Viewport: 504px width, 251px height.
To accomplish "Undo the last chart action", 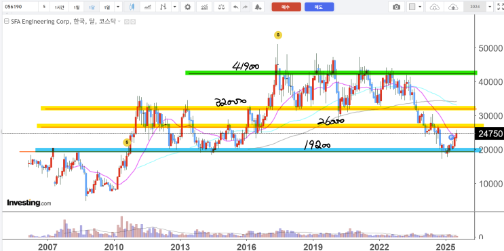I will (x=235, y=7).
